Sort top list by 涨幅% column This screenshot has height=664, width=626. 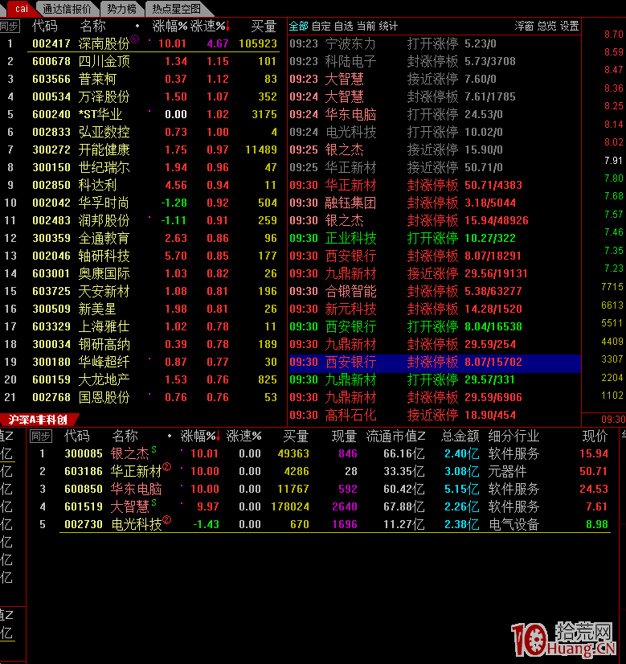(170, 27)
